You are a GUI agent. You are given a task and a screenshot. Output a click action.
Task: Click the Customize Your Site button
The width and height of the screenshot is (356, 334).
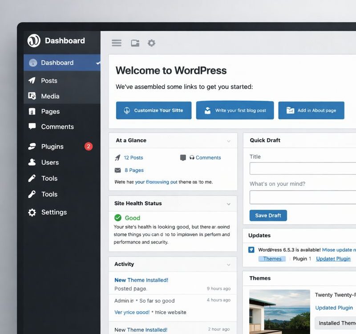(x=154, y=110)
